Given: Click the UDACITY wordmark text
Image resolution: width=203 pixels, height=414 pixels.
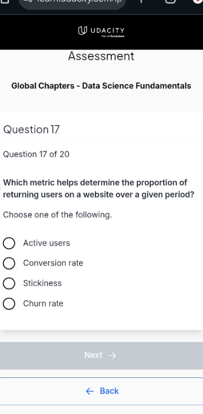Looking at the screenshot, I should click(x=107, y=30).
